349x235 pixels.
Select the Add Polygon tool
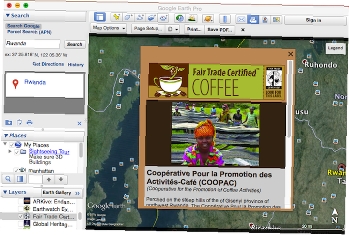(x=128, y=17)
